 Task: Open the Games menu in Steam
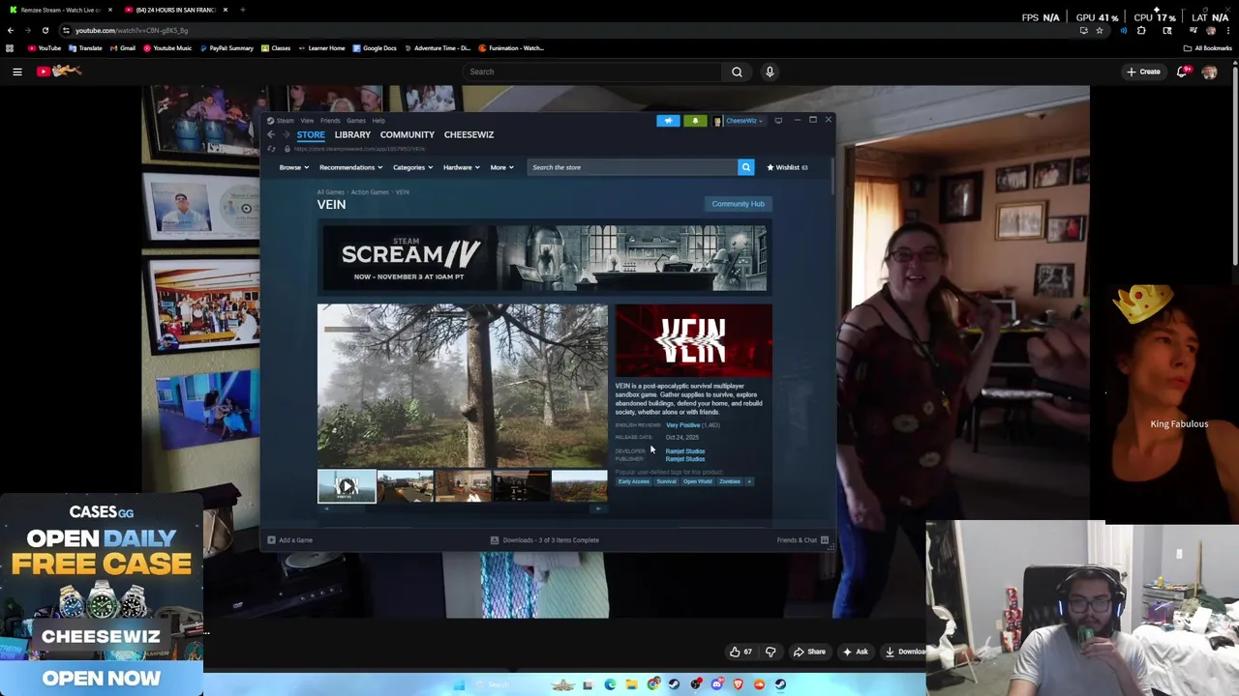[x=355, y=121]
